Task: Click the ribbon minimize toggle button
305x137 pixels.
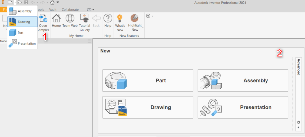Action: tap(89, 10)
